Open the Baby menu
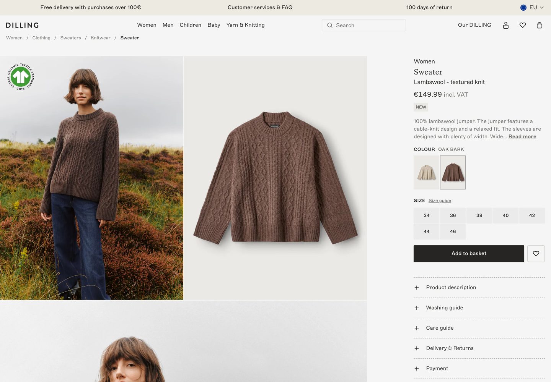Viewport: 551px width, 382px height. pyautogui.click(x=214, y=25)
